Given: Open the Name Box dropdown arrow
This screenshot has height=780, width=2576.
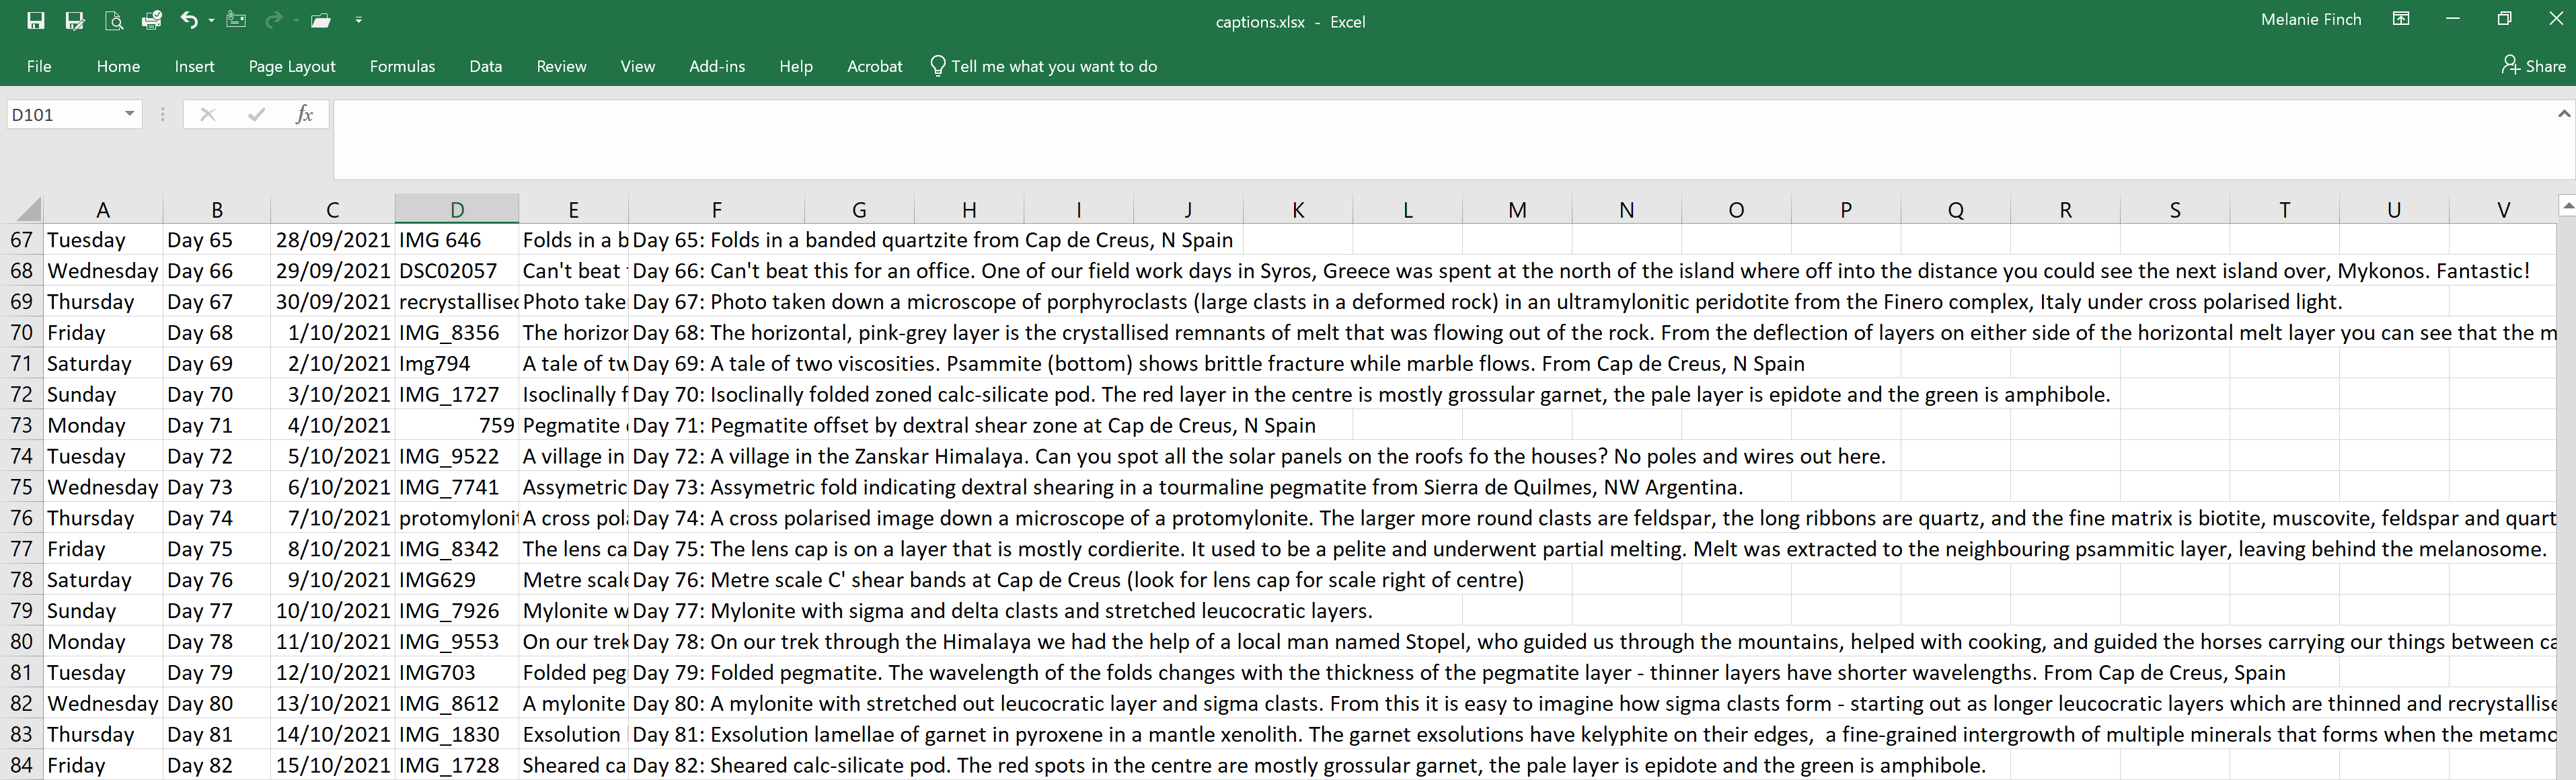Looking at the screenshot, I should point(130,114).
